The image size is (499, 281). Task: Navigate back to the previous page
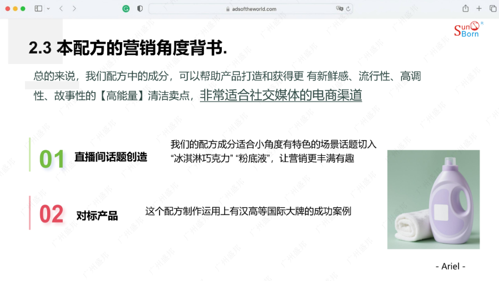(x=61, y=8)
